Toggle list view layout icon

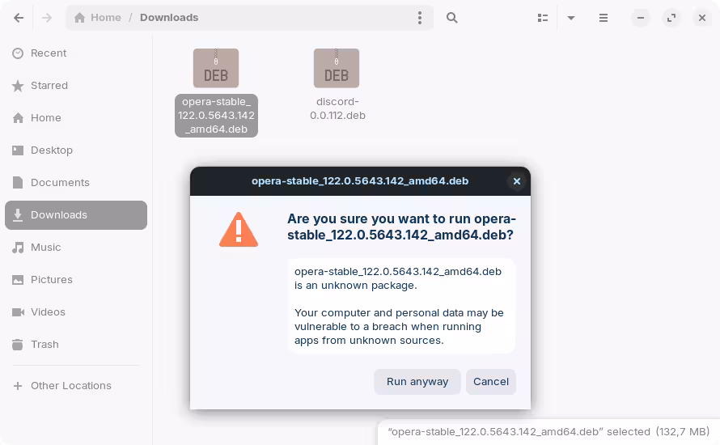[x=543, y=18]
